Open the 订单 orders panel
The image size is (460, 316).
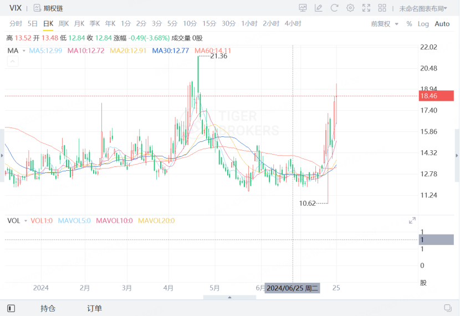94,308
